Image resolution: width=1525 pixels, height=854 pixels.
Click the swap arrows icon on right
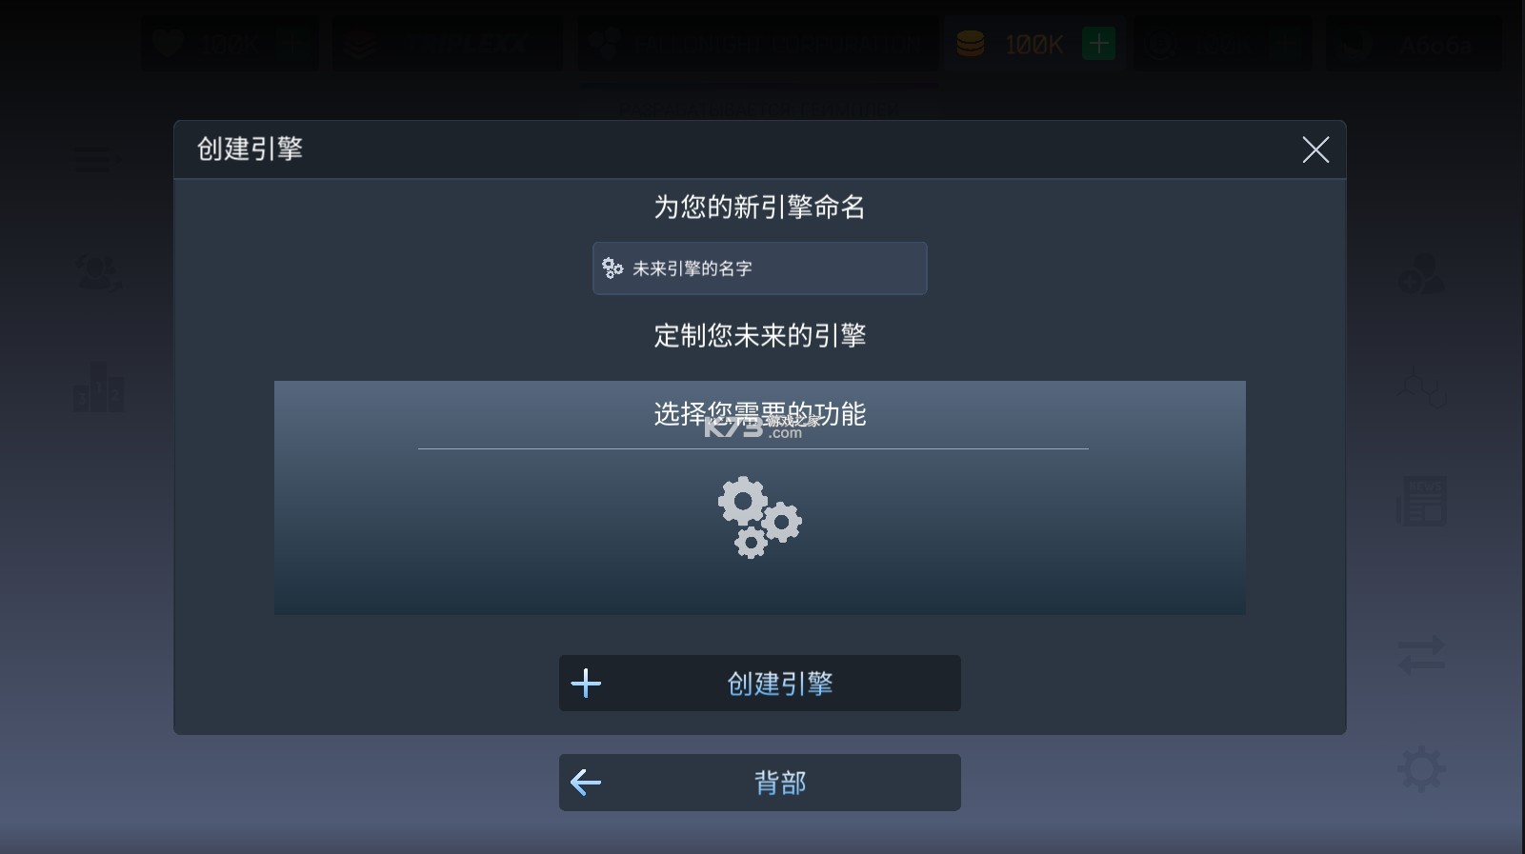click(1421, 655)
